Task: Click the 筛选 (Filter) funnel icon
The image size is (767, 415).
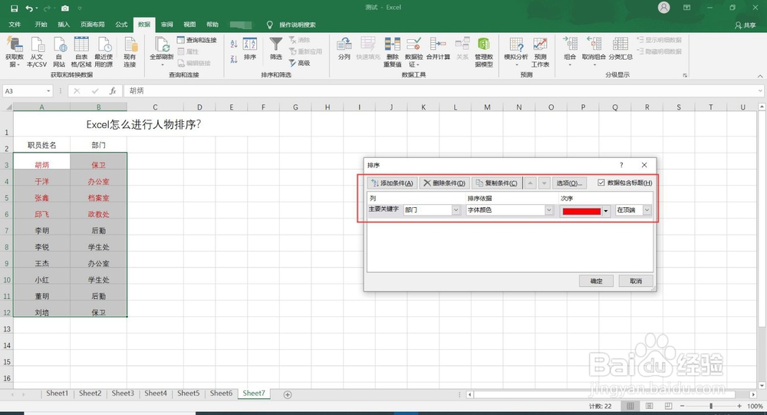Action: click(276, 45)
